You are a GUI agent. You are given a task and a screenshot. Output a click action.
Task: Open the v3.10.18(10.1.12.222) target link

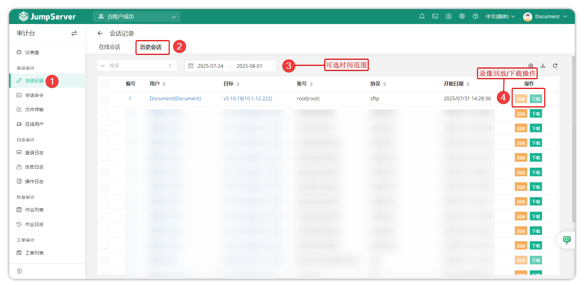tap(248, 98)
